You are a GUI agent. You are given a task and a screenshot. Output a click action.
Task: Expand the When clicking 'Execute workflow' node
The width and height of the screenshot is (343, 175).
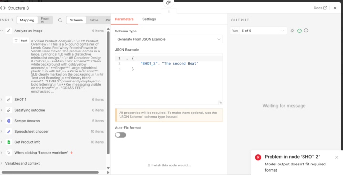[2, 153]
